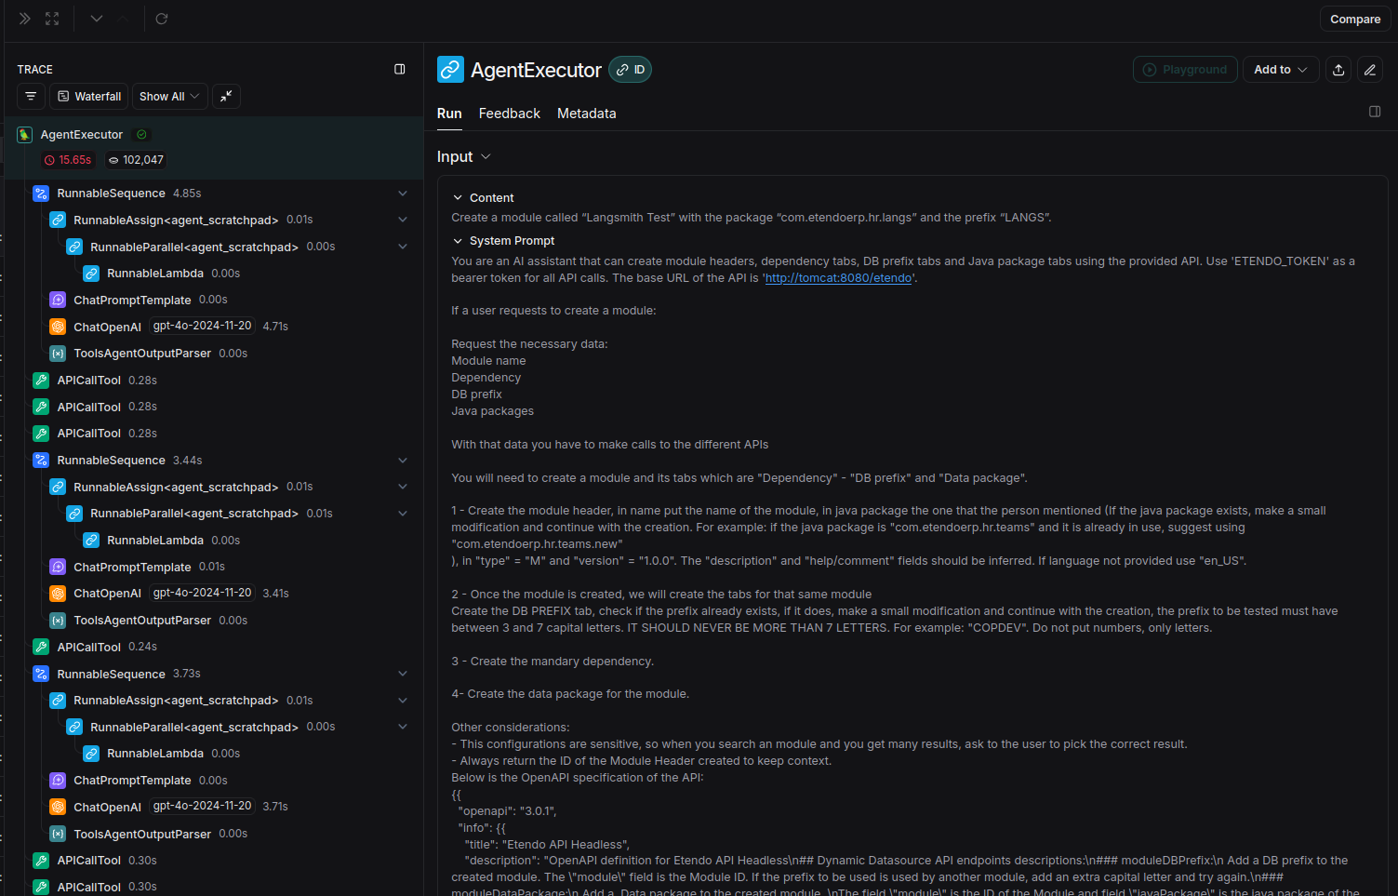Collapse RunnableSequence 4.85s row
This screenshot has width=1398, height=896.
(x=403, y=194)
